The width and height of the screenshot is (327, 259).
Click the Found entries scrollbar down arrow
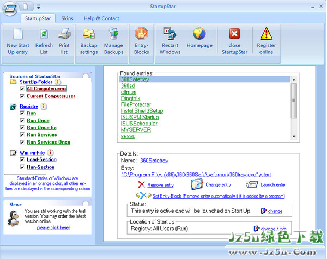(x=294, y=137)
